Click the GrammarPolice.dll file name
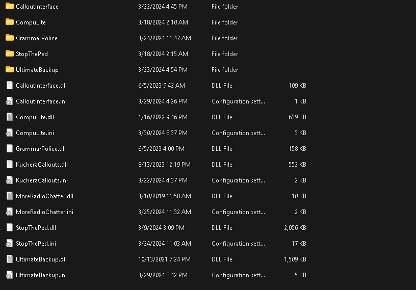 [41, 149]
